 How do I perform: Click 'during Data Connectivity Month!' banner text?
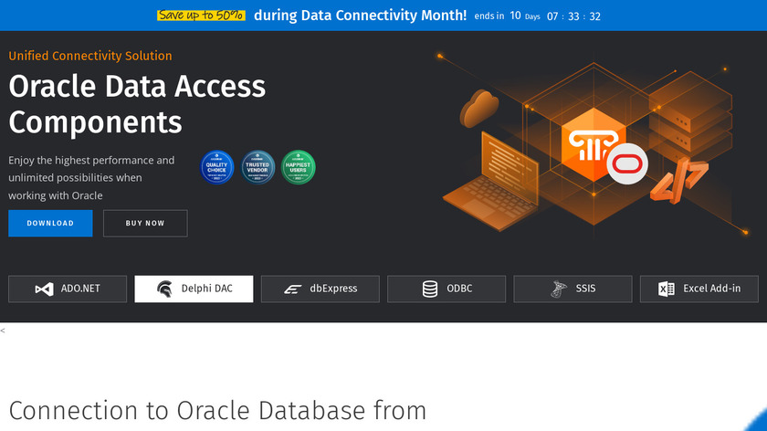(360, 16)
